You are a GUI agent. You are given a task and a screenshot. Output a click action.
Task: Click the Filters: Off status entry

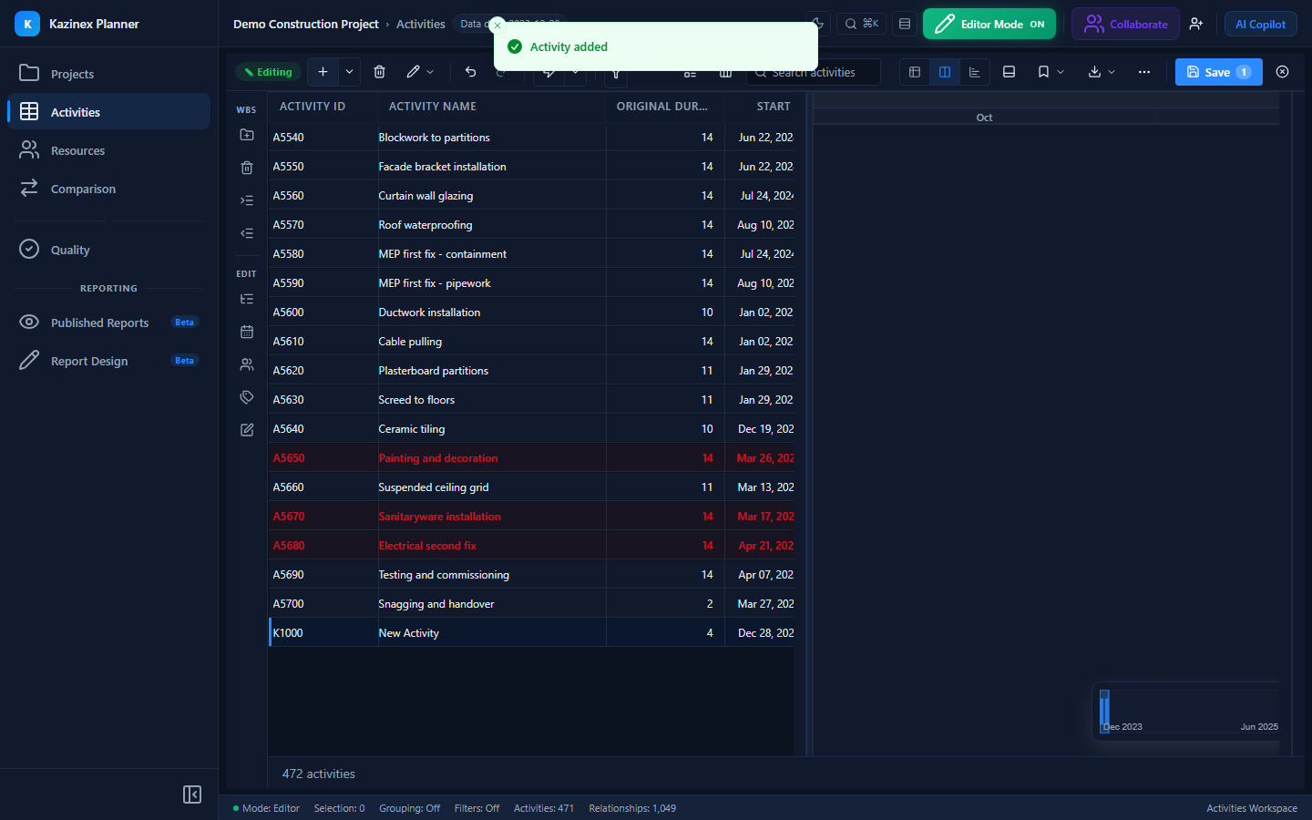[x=477, y=808]
